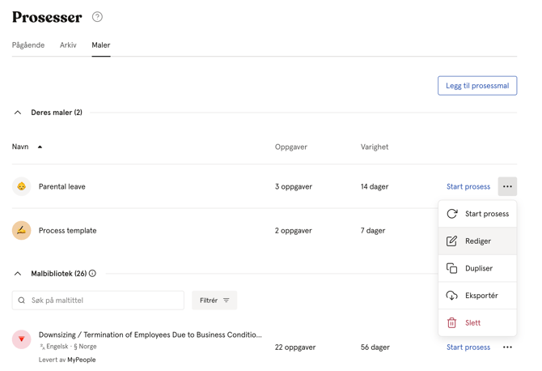Click the '56 dager' cell
The width and height of the screenshot is (542, 371).
click(x=375, y=348)
